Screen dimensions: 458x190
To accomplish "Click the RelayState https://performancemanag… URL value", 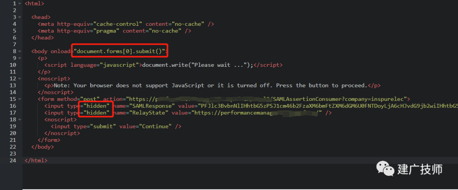I will [257, 113].
